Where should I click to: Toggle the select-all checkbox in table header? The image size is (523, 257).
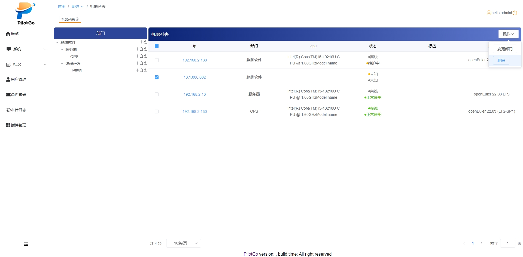(x=157, y=46)
